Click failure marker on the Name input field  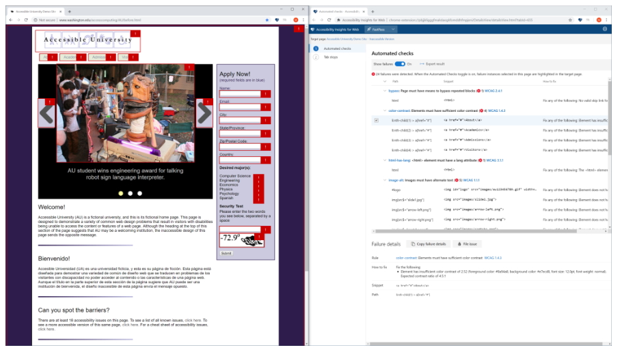click(x=266, y=94)
